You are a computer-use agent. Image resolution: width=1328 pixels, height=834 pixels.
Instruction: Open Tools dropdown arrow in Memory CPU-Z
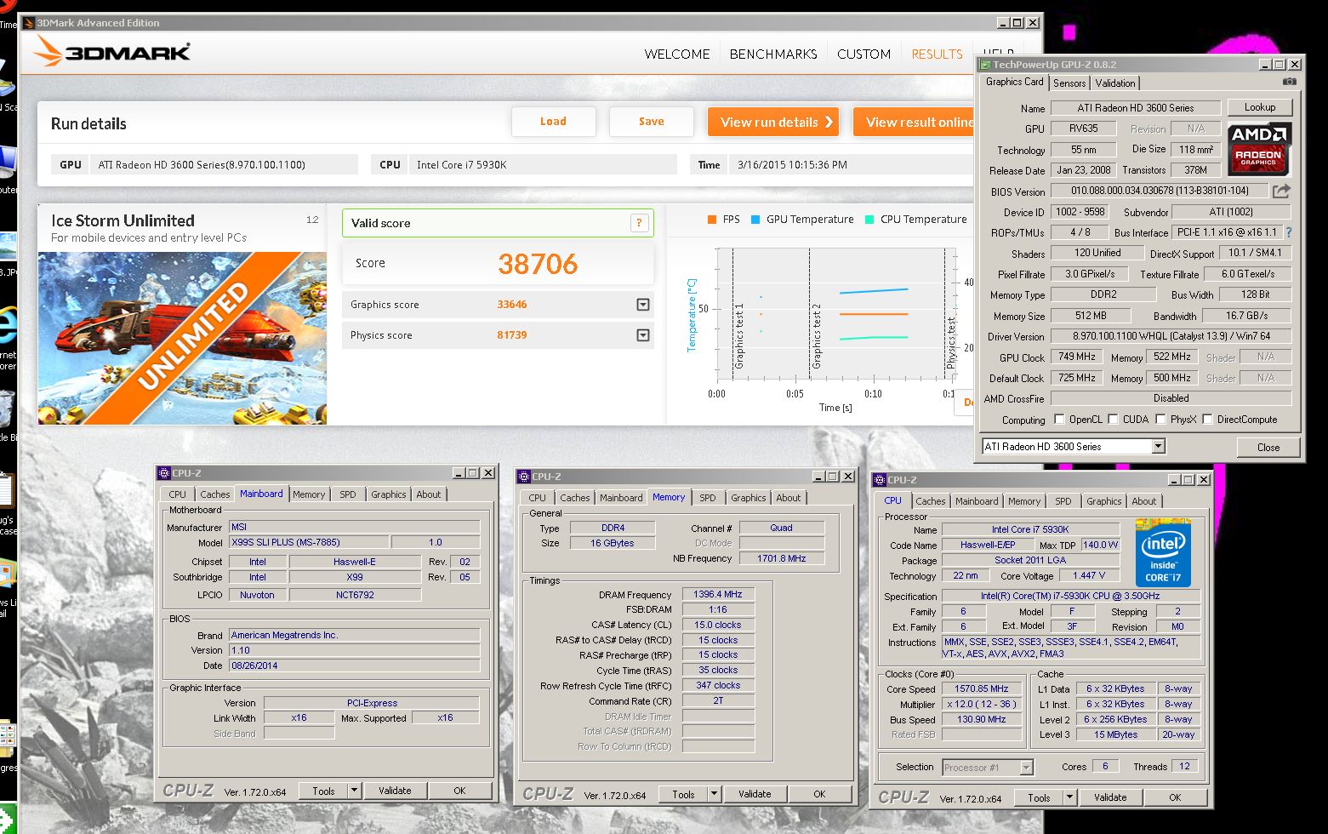click(714, 793)
